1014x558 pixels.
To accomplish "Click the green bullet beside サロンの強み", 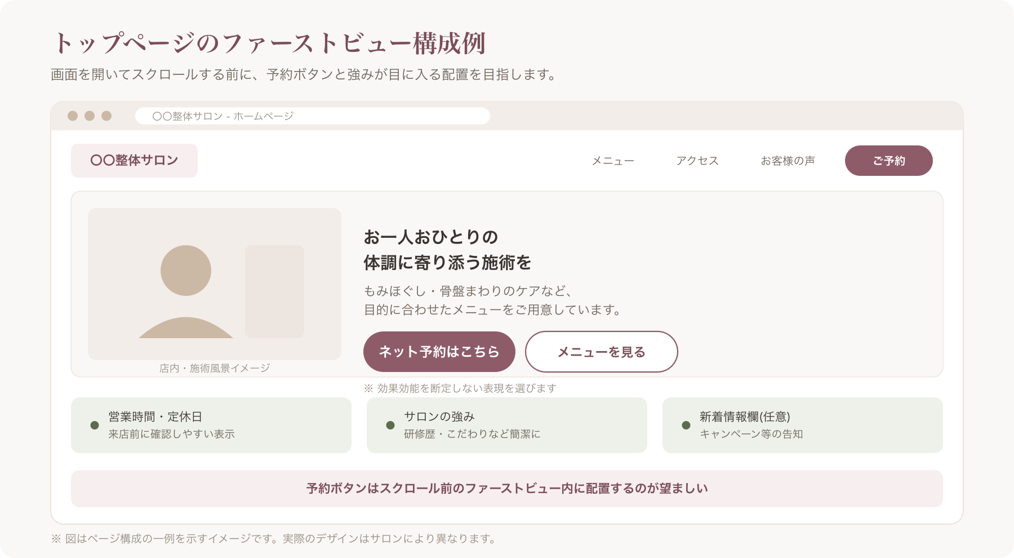I will [x=390, y=426].
